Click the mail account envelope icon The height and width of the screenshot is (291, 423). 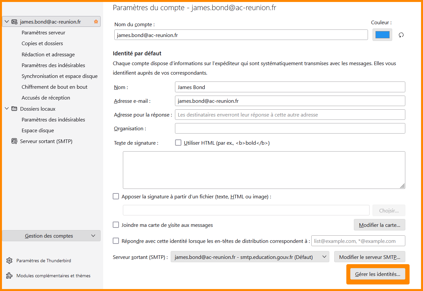pyautogui.click(x=14, y=22)
